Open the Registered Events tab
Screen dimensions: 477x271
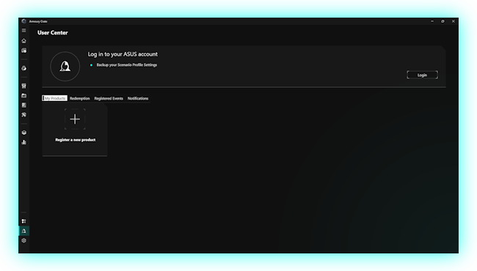[x=109, y=98]
